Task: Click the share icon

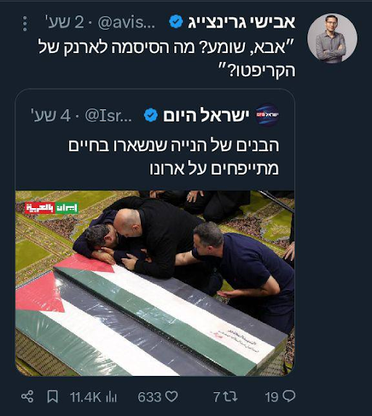Action: point(28,396)
